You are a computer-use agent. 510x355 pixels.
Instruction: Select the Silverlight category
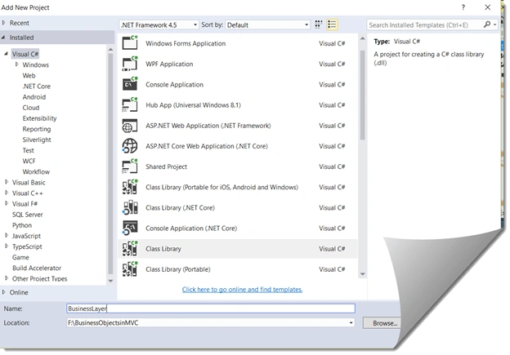tap(37, 140)
